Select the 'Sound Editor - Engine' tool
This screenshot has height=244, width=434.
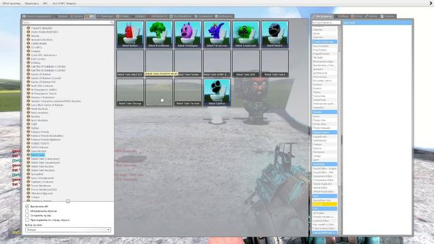tap(324, 169)
